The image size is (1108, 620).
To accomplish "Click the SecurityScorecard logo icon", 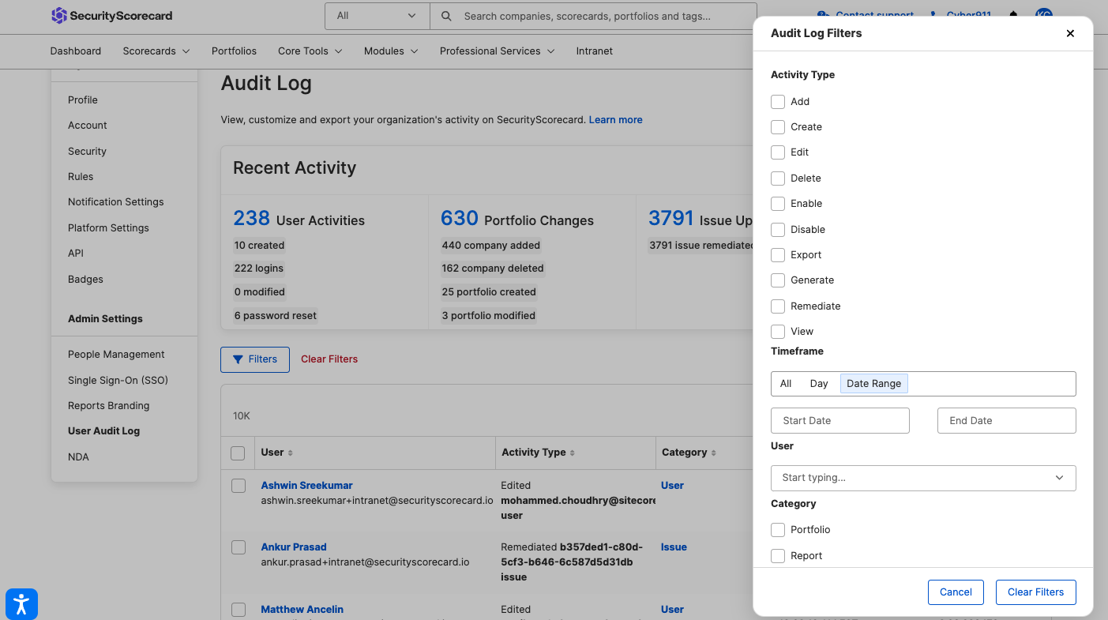I will coord(60,16).
